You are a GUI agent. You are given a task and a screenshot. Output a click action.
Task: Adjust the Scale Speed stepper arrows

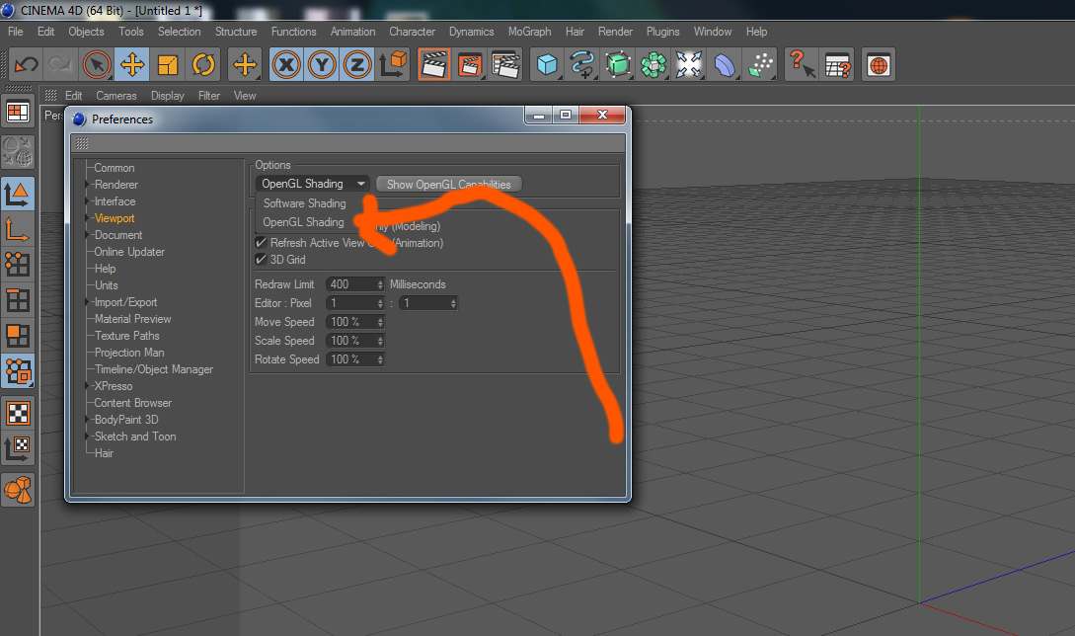380,341
